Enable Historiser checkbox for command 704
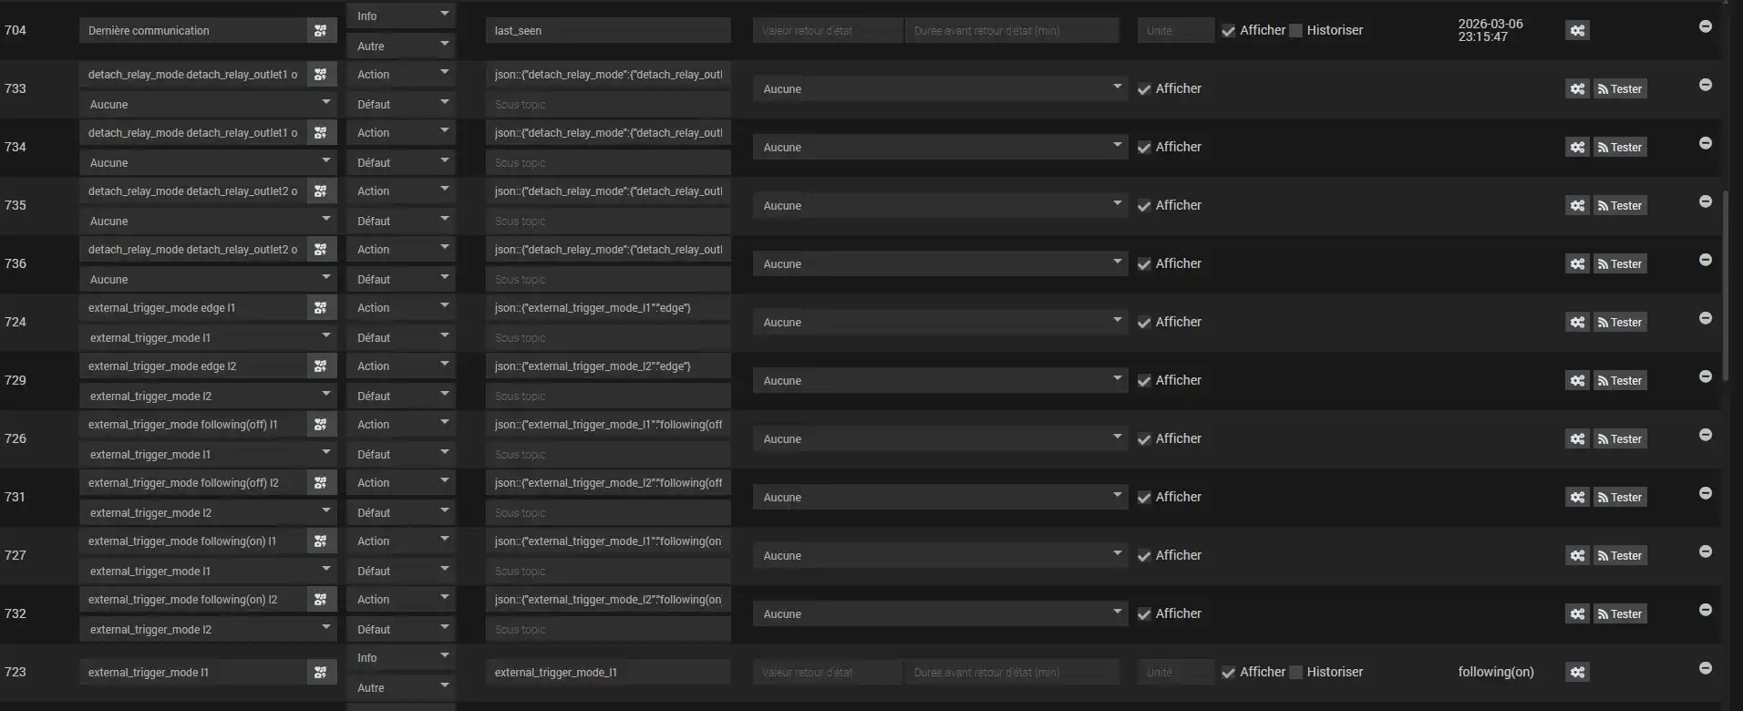1743x711 pixels. pyautogui.click(x=1295, y=31)
